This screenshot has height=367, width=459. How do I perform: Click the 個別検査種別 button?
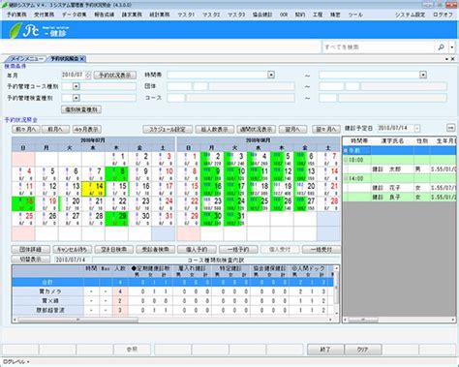click(x=81, y=109)
